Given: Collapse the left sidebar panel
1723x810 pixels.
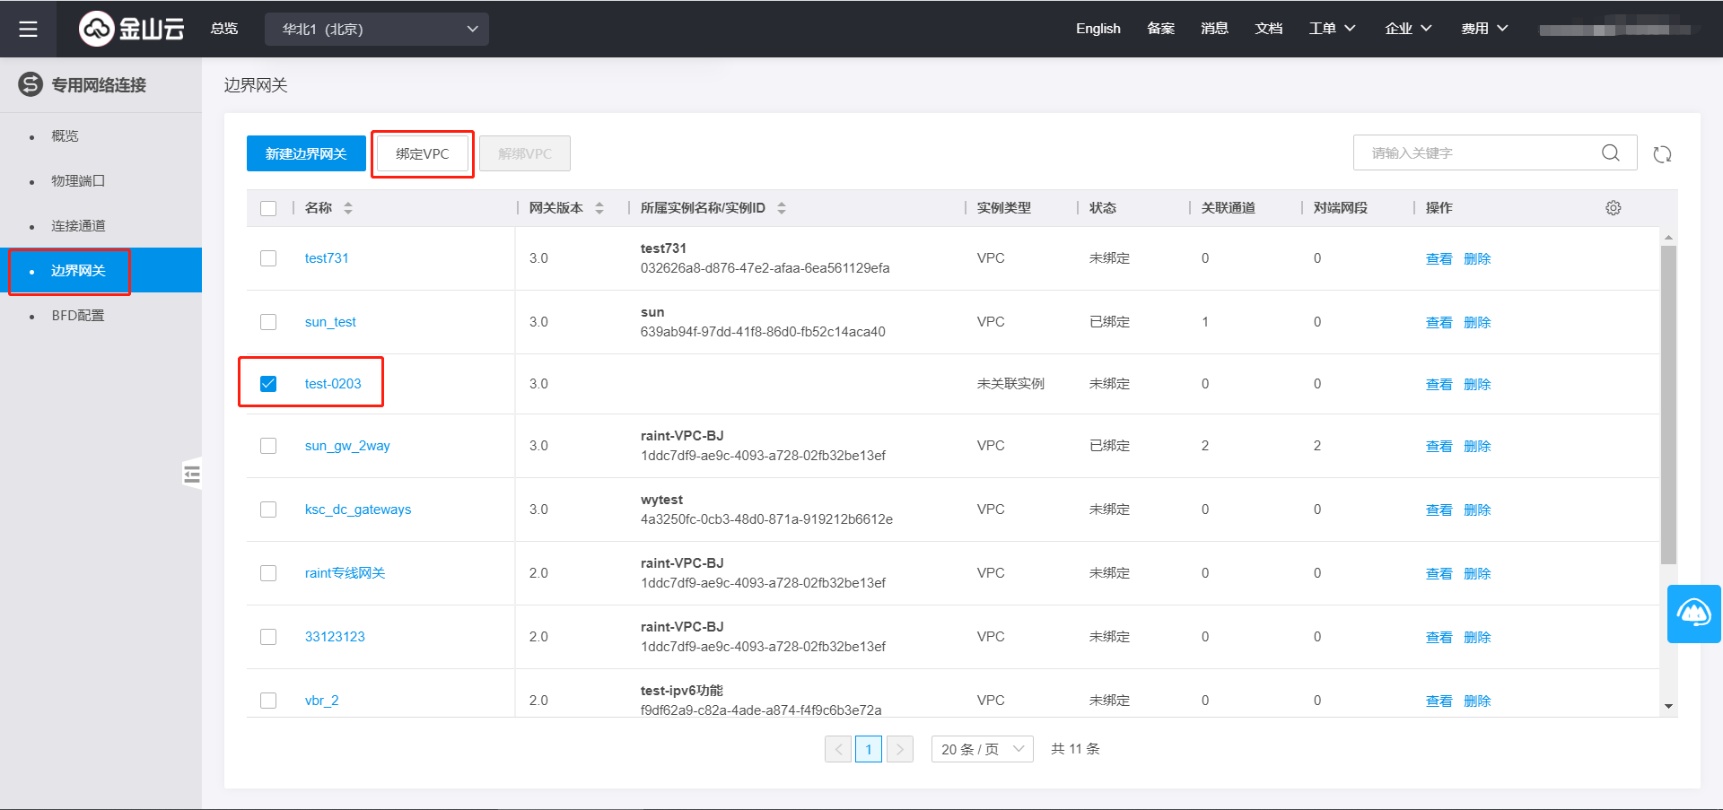Looking at the screenshot, I should [x=191, y=474].
